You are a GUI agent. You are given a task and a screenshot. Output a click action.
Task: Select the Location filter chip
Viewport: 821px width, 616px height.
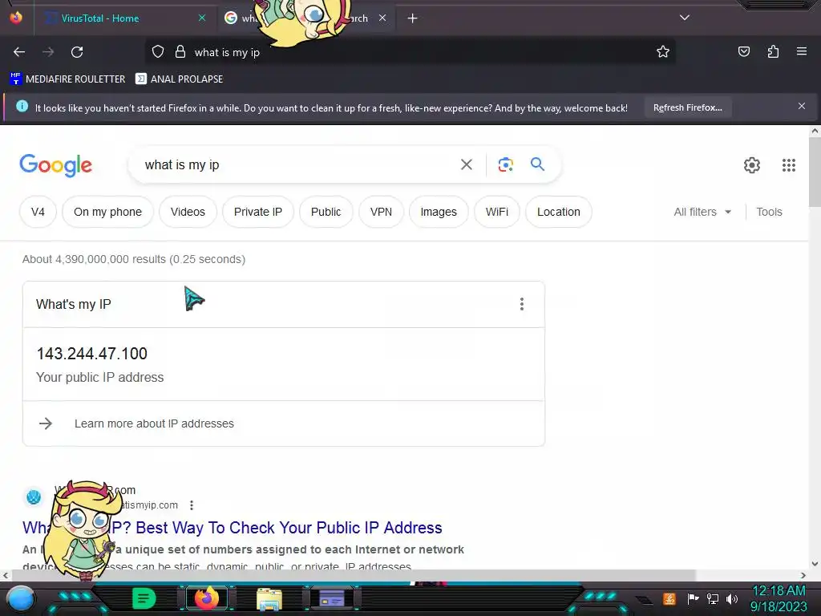coord(558,212)
